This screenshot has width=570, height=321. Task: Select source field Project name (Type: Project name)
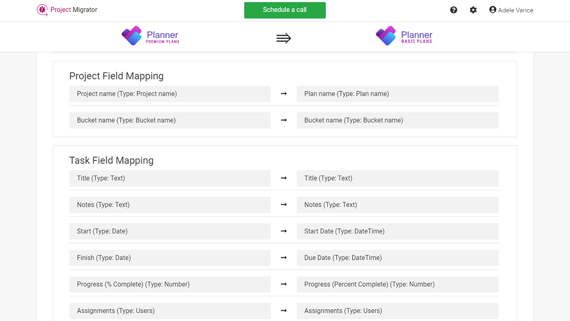coord(170,94)
